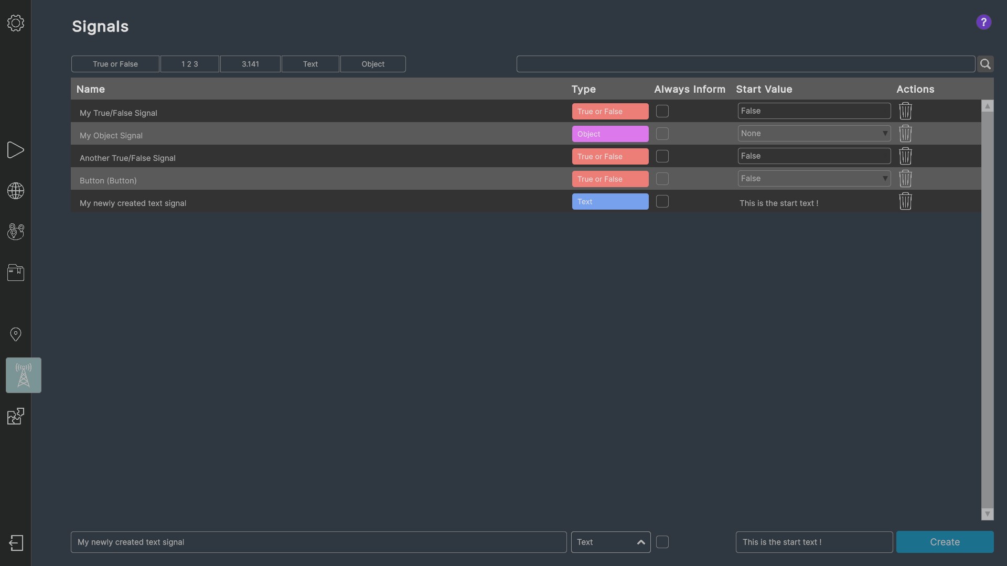Filter by 3.141 decimal type
This screenshot has height=566, width=1007.
(250, 64)
